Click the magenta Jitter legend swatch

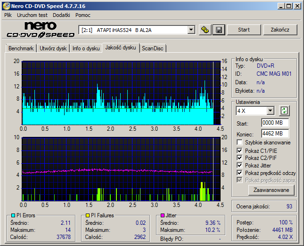click(163, 215)
